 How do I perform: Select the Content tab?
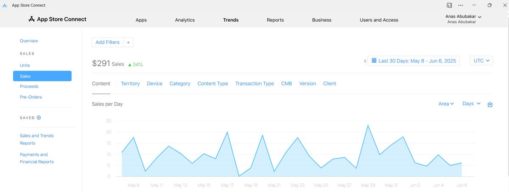click(x=101, y=84)
